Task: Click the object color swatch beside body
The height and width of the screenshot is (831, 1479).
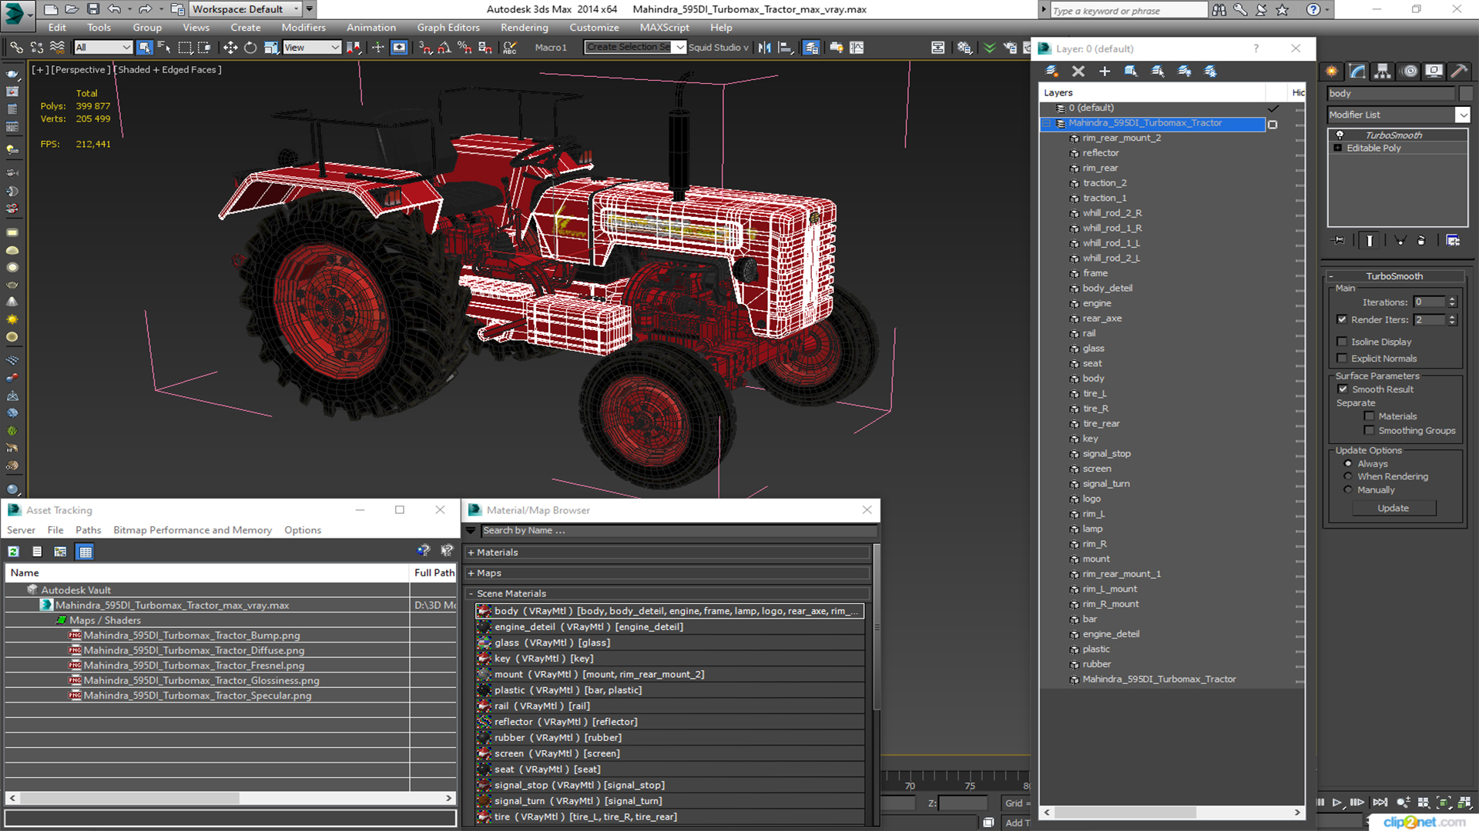Action: pyautogui.click(x=1465, y=93)
